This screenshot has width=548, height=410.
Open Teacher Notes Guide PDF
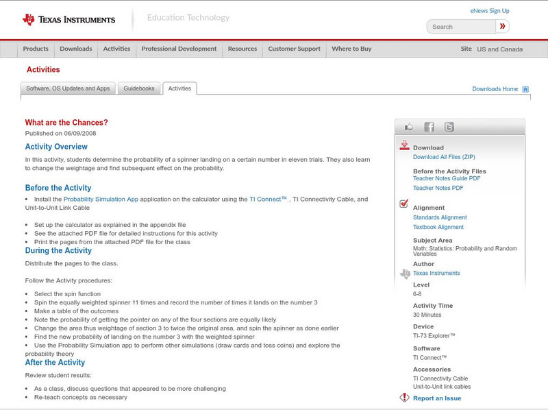[447, 178]
